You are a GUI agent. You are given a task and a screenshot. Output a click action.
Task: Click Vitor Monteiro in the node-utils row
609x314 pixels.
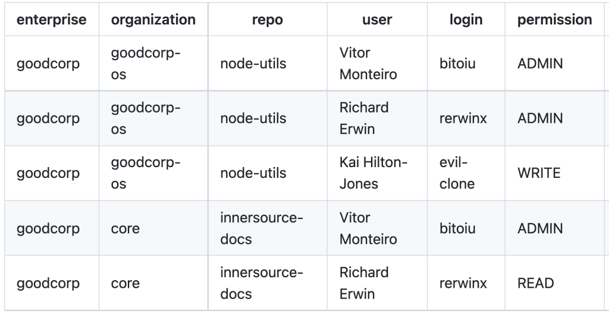point(368,64)
